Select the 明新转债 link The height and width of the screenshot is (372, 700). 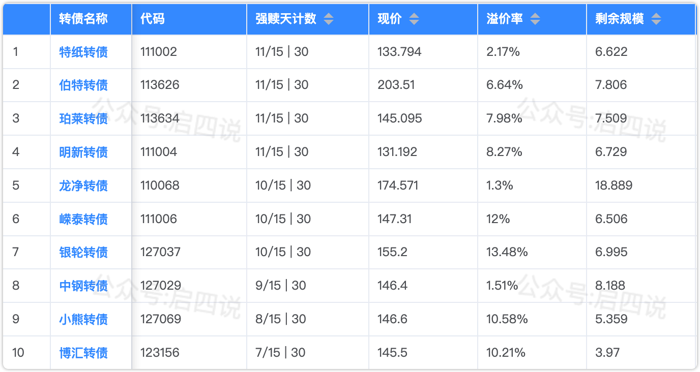coord(83,152)
